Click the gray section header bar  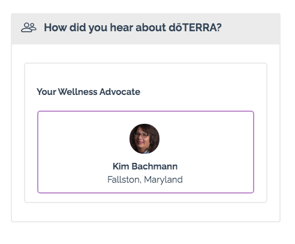(x=146, y=29)
